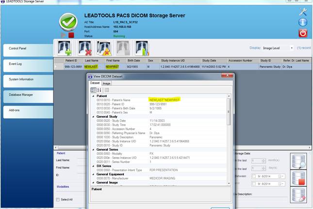This screenshot has width=313, height=209.
Task: Click the First Name column header
Action: pyautogui.click(x=115, y=61)
